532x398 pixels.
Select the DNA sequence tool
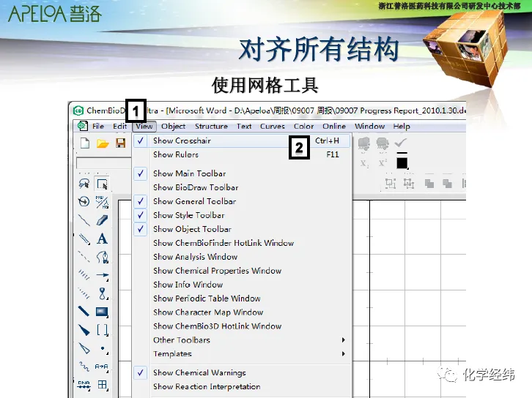coord(84,385)
